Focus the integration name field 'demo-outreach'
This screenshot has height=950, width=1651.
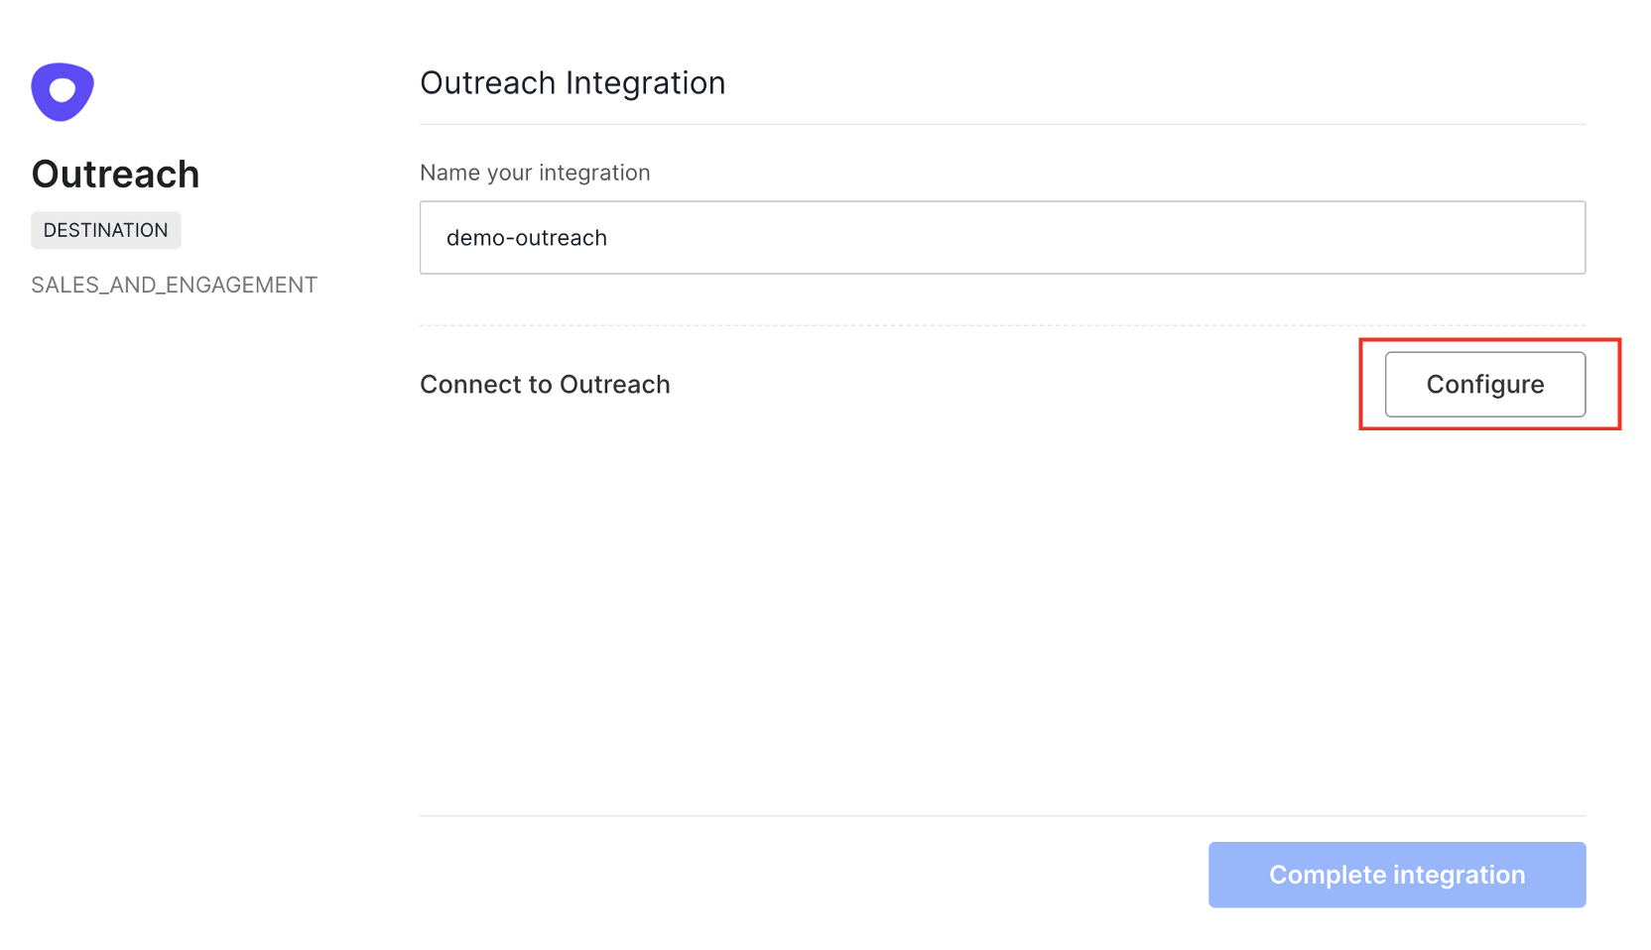pos(1002,238)
